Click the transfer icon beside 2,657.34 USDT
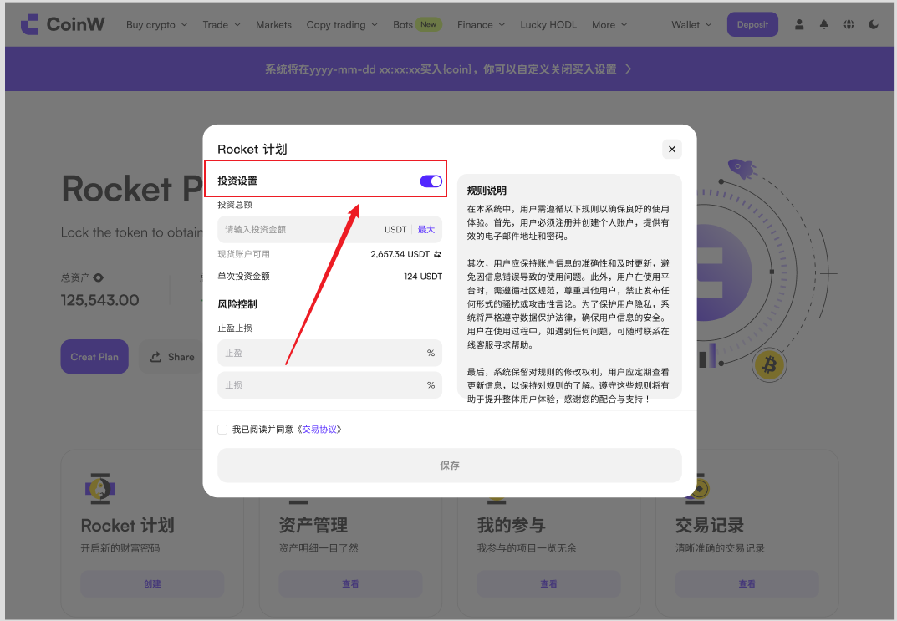Screen dimensions: 897x621 (437, 254)
